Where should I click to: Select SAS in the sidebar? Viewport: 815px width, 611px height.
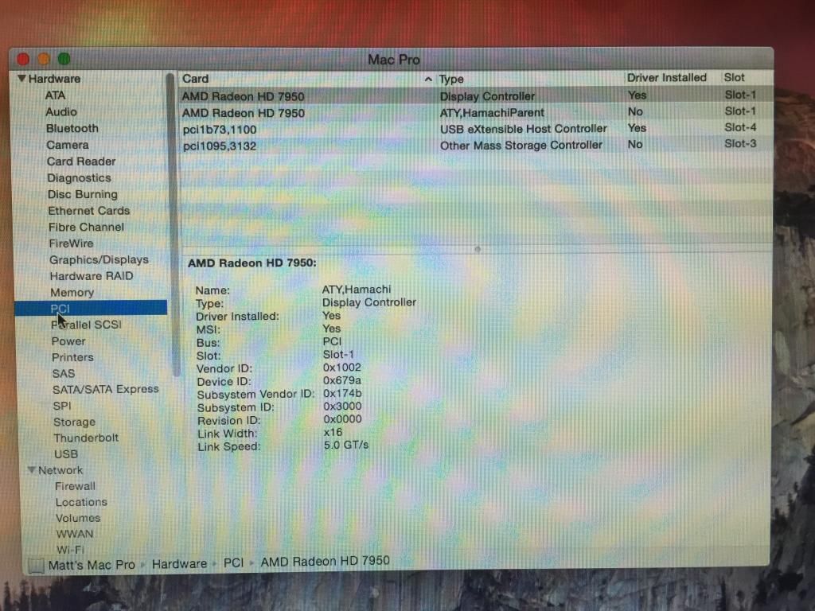[64, 374]
